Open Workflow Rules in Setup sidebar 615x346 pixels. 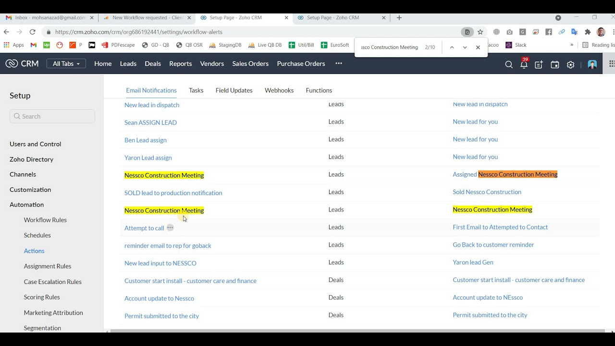click(45, 220)
